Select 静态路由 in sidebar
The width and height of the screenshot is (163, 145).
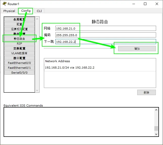coord(19,39)
